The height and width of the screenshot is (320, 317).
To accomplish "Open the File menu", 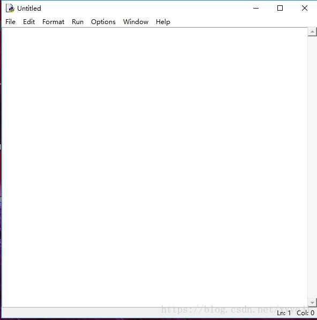I will pos(10,21).
